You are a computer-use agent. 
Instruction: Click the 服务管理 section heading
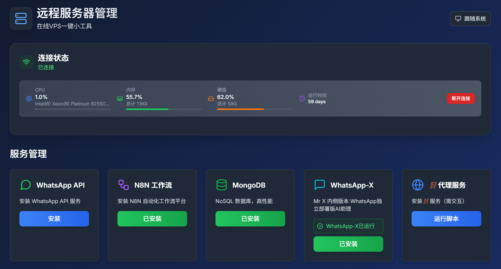28,154
